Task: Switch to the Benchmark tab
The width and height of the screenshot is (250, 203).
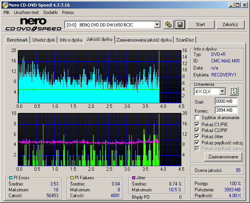Action: [x=17, y=40]
